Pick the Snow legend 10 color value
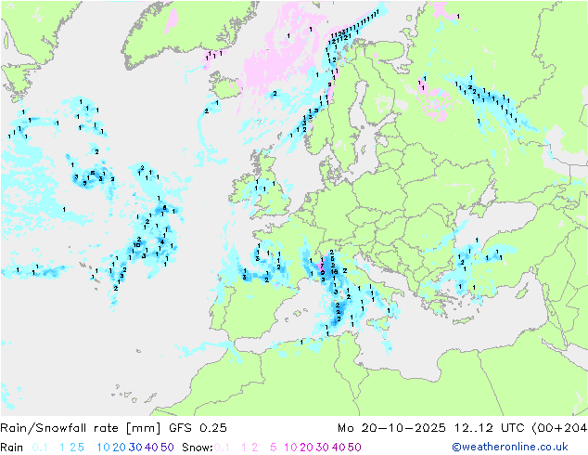 [290, 448]
